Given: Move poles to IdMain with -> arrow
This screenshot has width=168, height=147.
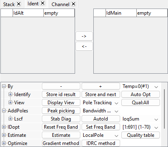Looking at the screenshot, I should coord(84,36).
